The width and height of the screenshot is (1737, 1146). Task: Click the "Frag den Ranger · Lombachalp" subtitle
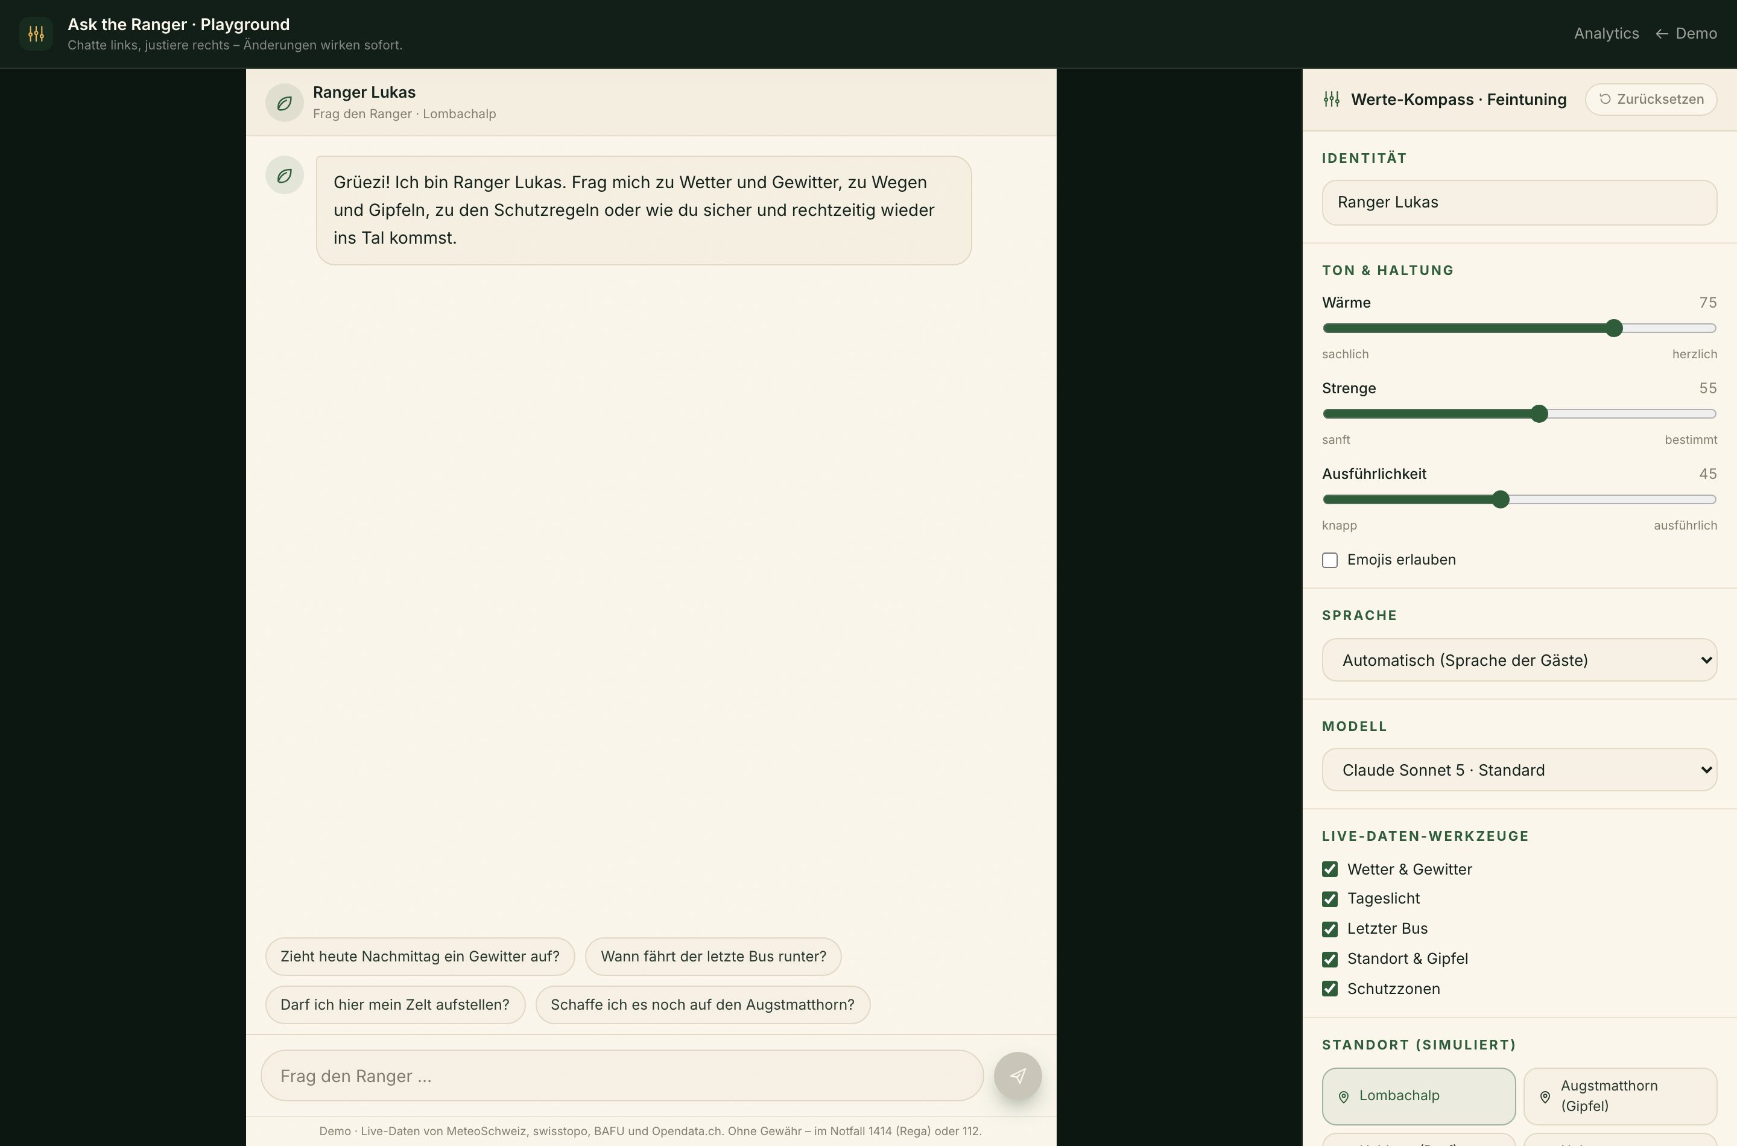[404, 114]
